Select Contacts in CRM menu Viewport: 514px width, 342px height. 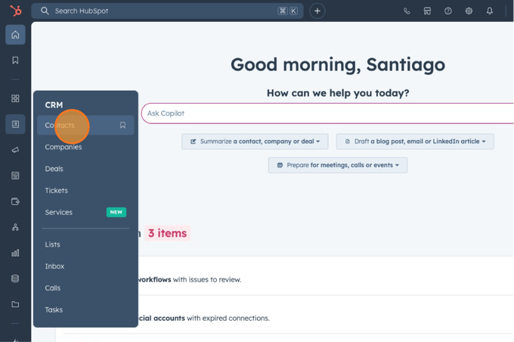(x=85, y=125)
